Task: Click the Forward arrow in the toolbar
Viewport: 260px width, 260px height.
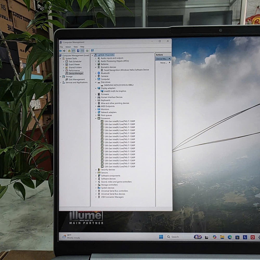Action: (64, 51)
